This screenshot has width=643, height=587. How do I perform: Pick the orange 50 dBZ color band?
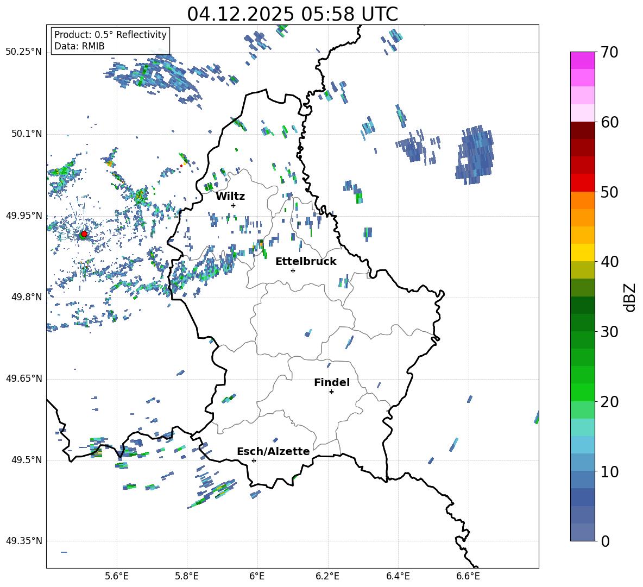[x=582, y=200]
